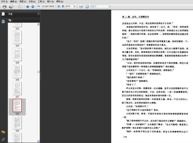This screenshot has height=143, width=193.
Task: Select page thumbnail 109
Action: 17,122
